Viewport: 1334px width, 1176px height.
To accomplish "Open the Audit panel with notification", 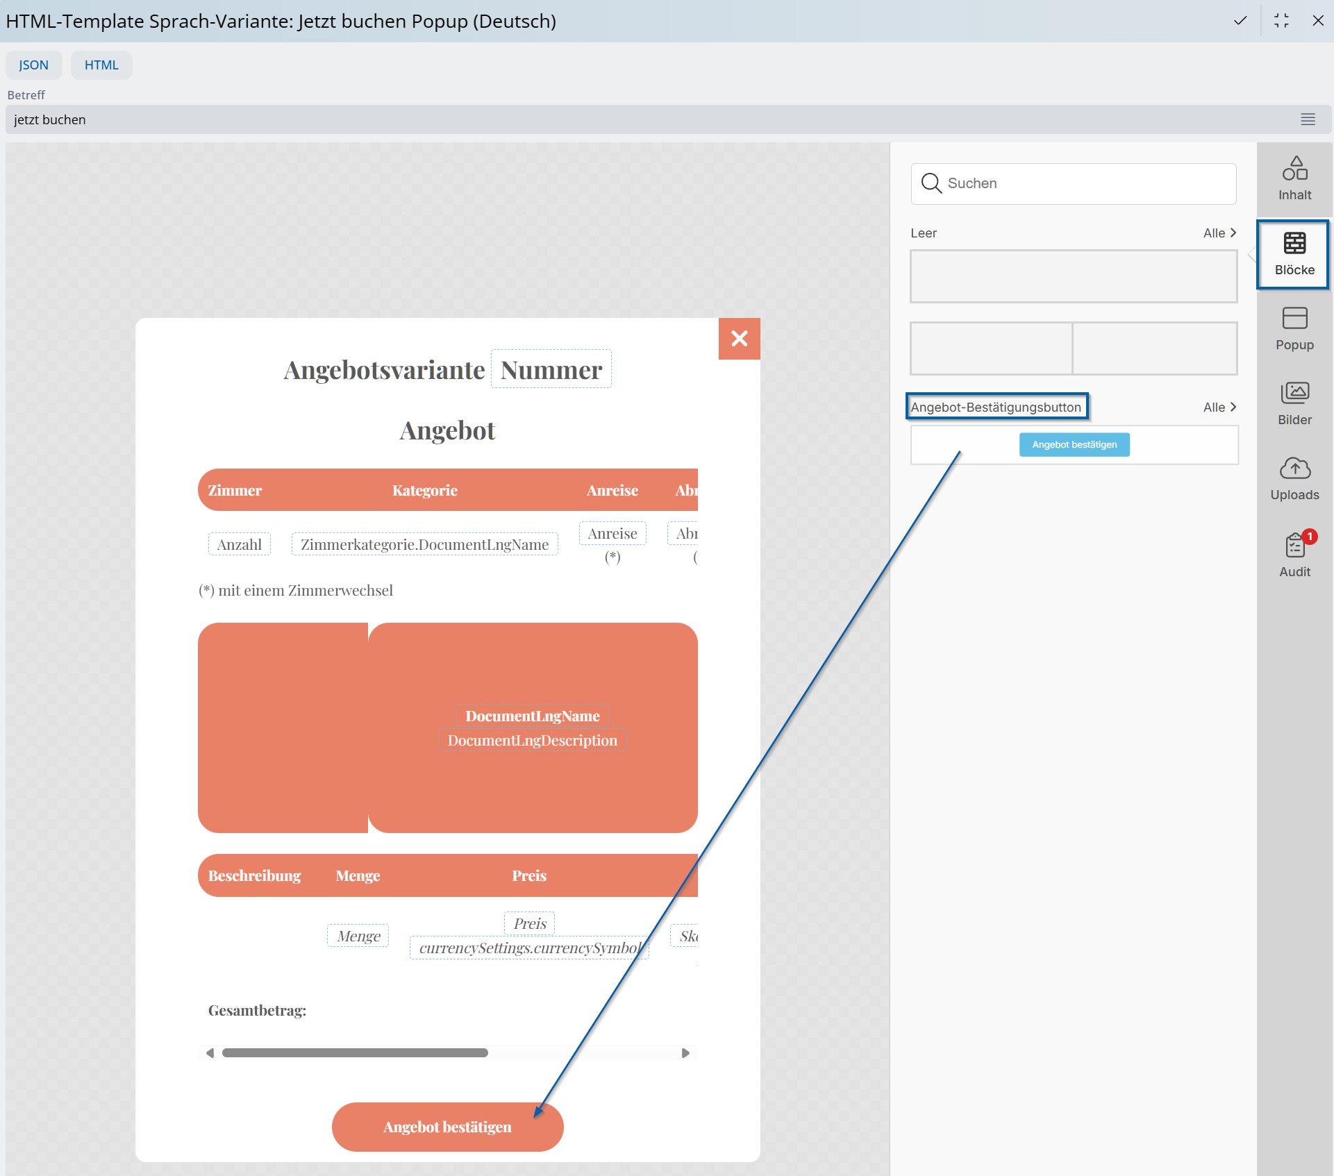I will [x=1294, y=555].
